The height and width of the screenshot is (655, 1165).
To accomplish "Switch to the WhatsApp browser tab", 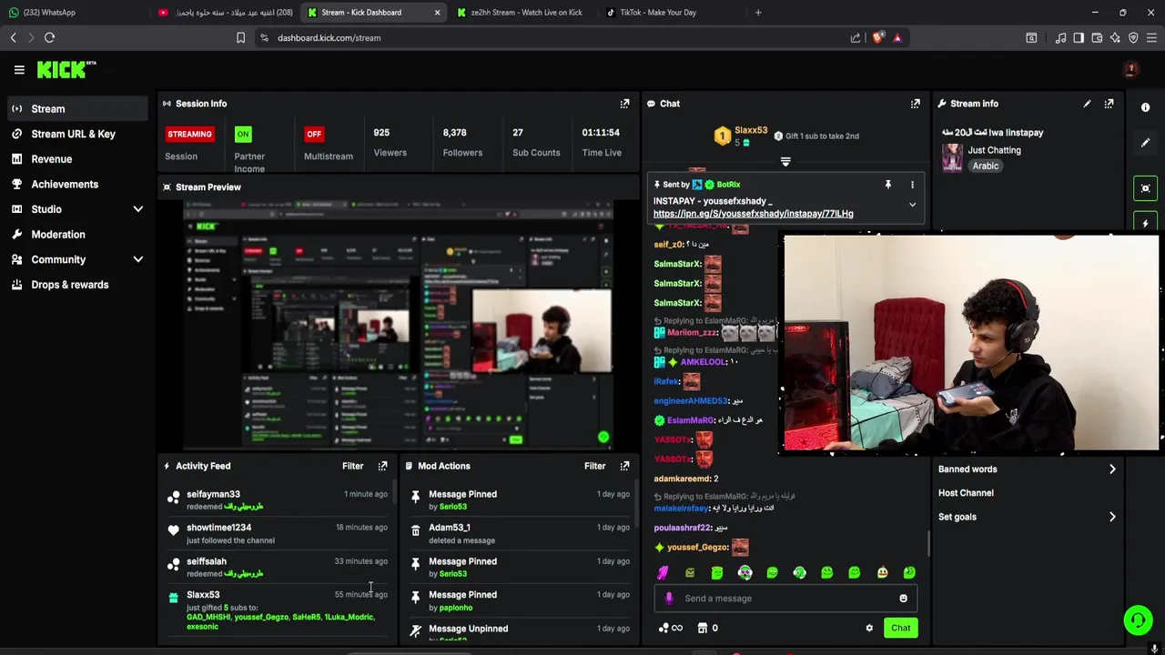I will (73, 13).
